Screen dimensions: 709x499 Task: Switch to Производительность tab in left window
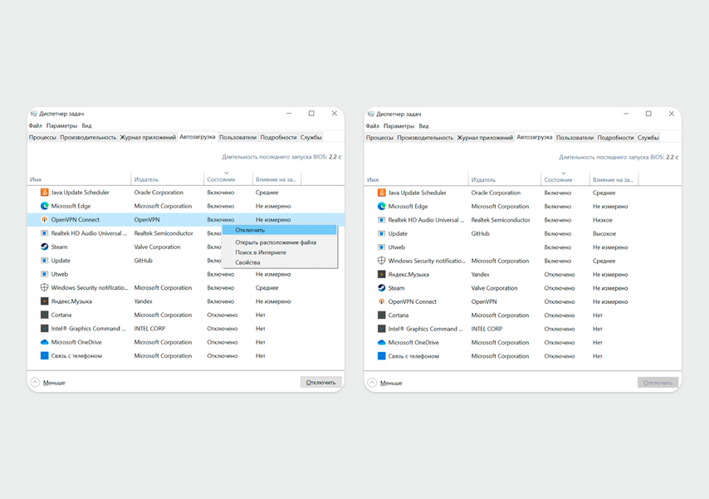(x=88, y=137)
